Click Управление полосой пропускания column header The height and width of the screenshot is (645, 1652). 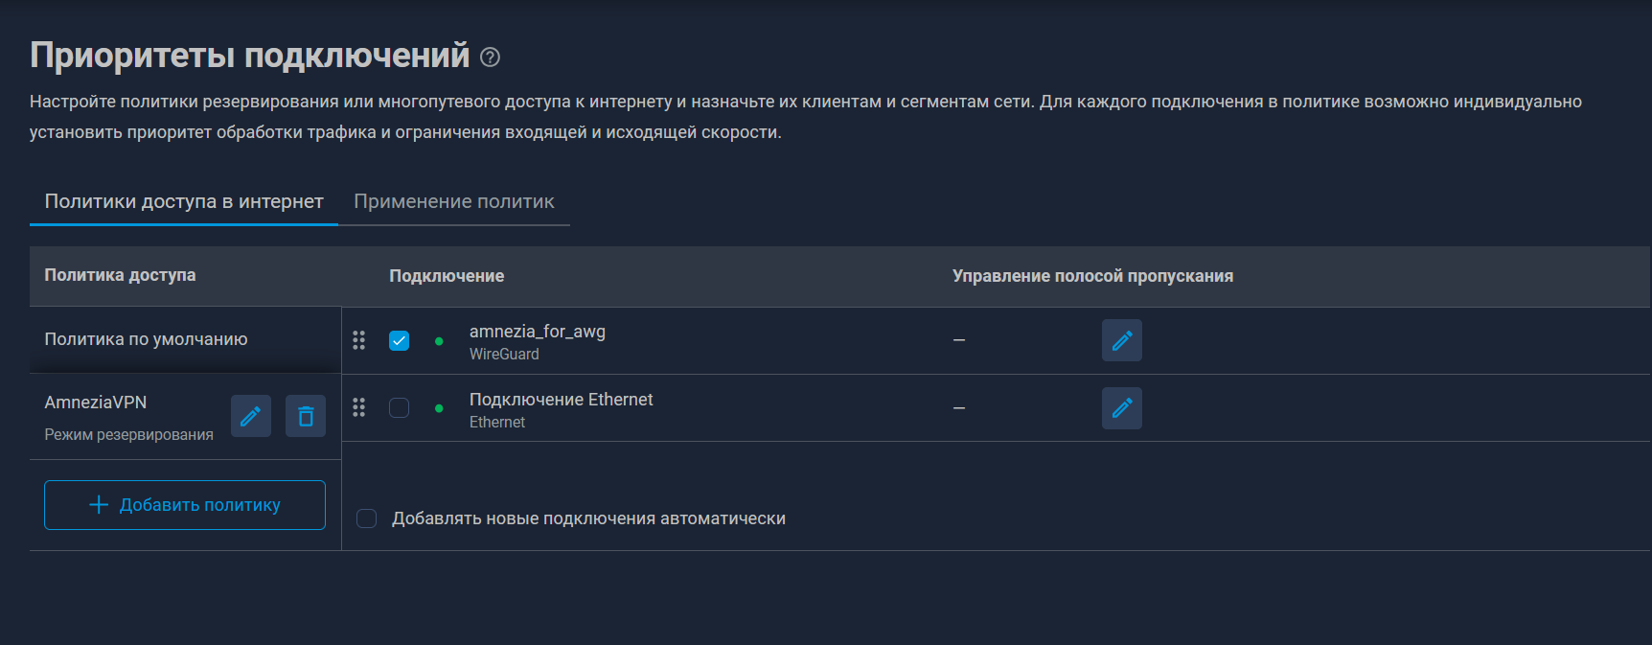1092,276
